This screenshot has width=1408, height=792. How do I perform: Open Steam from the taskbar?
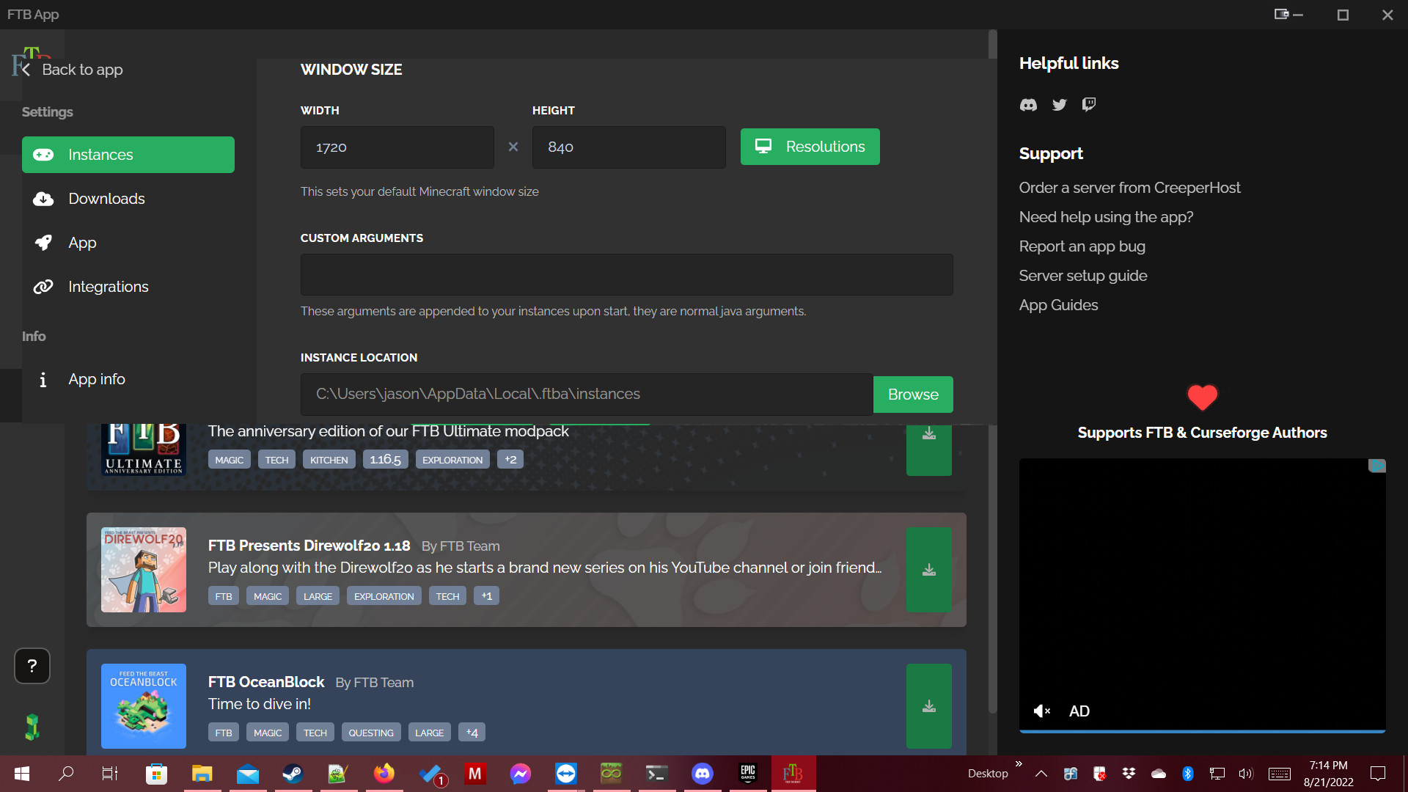tap(293, 774)
